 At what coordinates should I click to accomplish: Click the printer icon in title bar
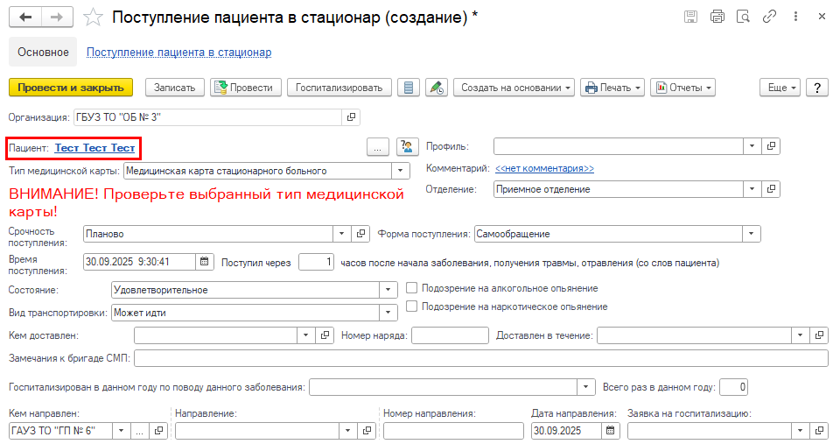(x=717, y=17)
